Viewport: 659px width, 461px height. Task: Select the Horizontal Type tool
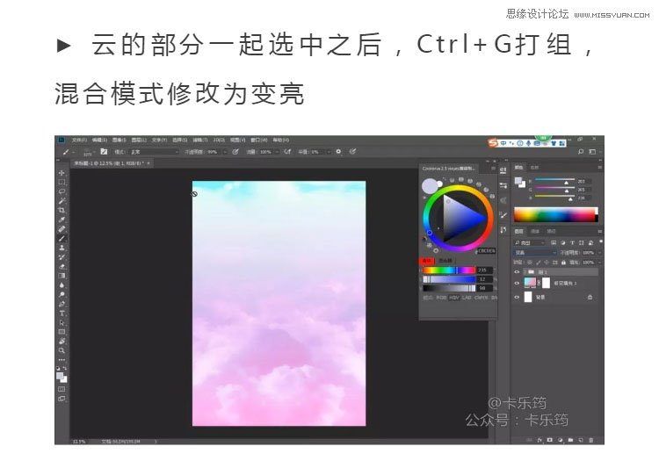62,313
